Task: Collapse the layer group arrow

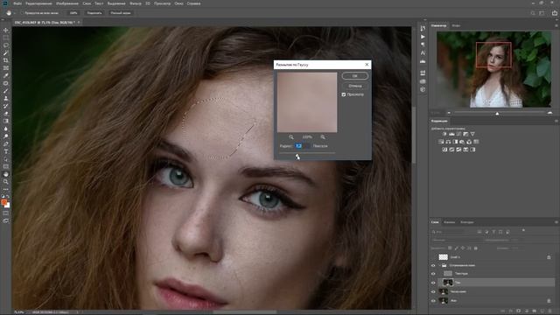Action: [439, 265]
